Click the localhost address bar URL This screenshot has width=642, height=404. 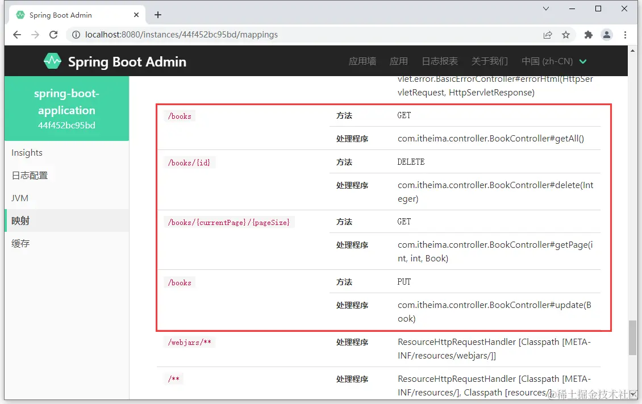(x=181, y=35)
